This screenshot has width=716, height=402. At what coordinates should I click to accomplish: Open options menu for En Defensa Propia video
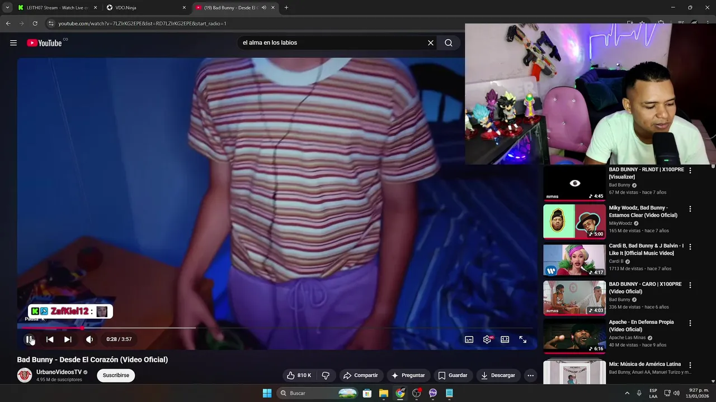coord(690,323)
